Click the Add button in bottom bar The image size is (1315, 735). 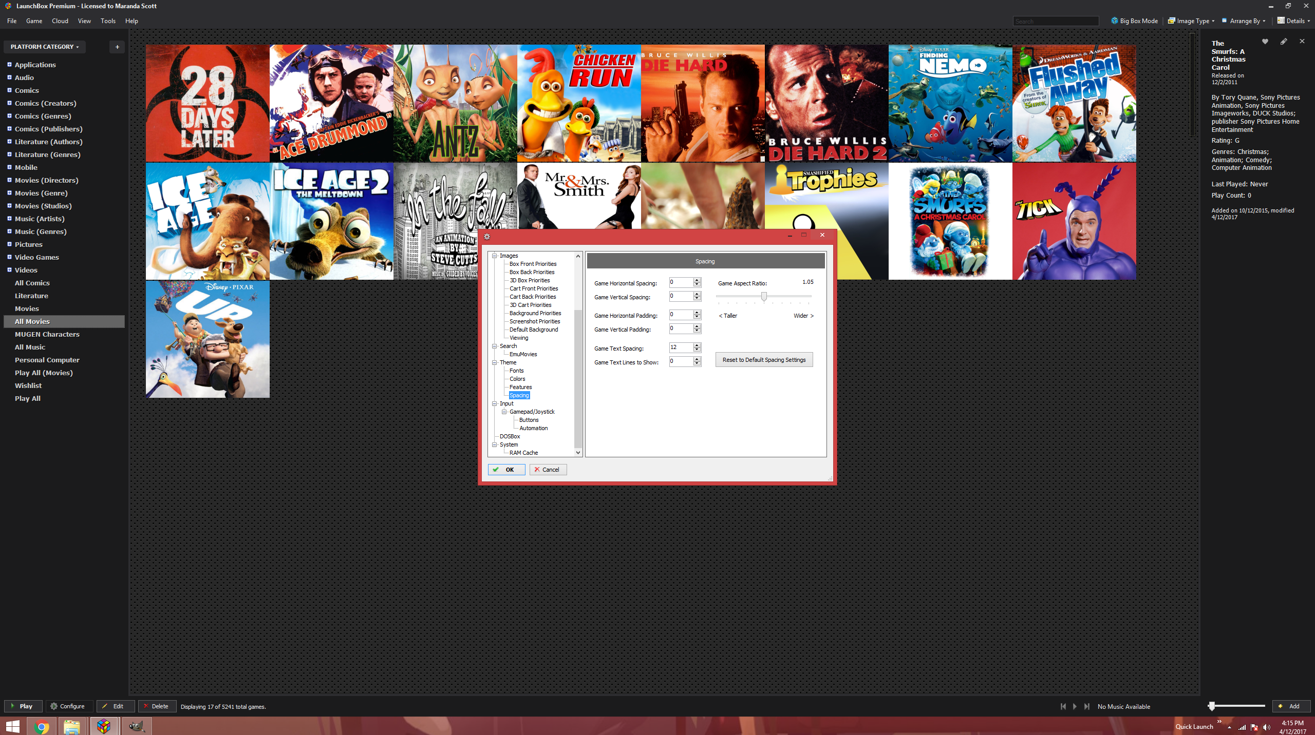click(x=1291, y=706)
